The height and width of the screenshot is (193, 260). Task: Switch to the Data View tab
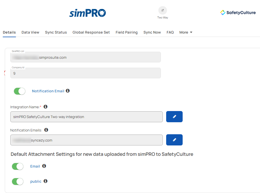pyautogui.click(x=30, y=32)
